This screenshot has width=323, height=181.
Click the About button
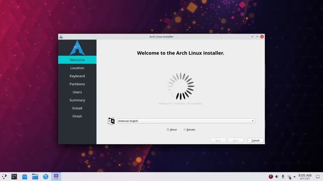pos(172,130)
